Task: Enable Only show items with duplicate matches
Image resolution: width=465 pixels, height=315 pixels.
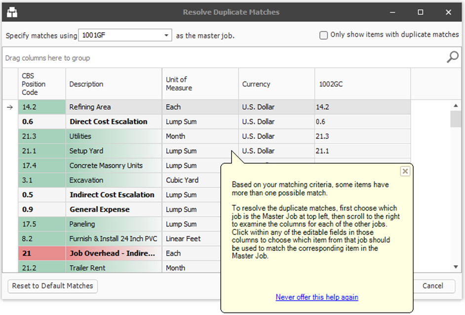Action: tap(324, 35)
